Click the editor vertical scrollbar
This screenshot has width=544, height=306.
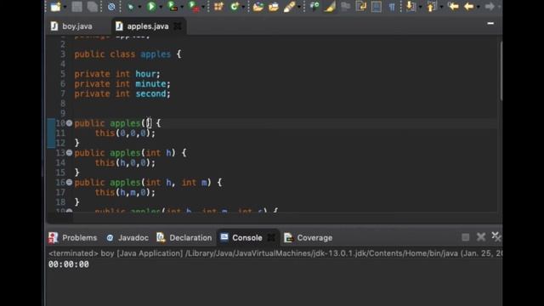(x=501, y=71)
